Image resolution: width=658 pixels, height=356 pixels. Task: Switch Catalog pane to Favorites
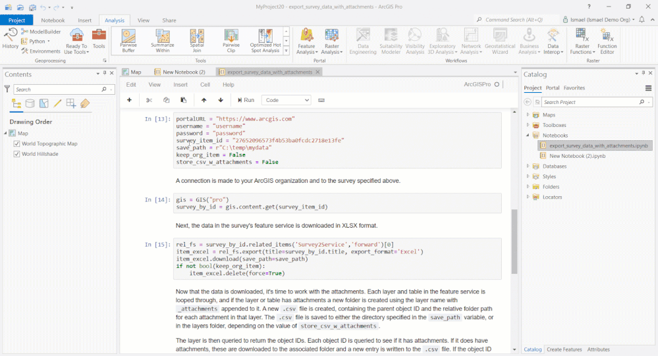tap(574, 88)
